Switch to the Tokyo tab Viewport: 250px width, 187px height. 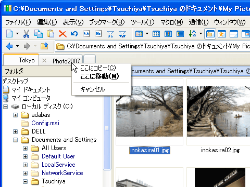[21, 60]
